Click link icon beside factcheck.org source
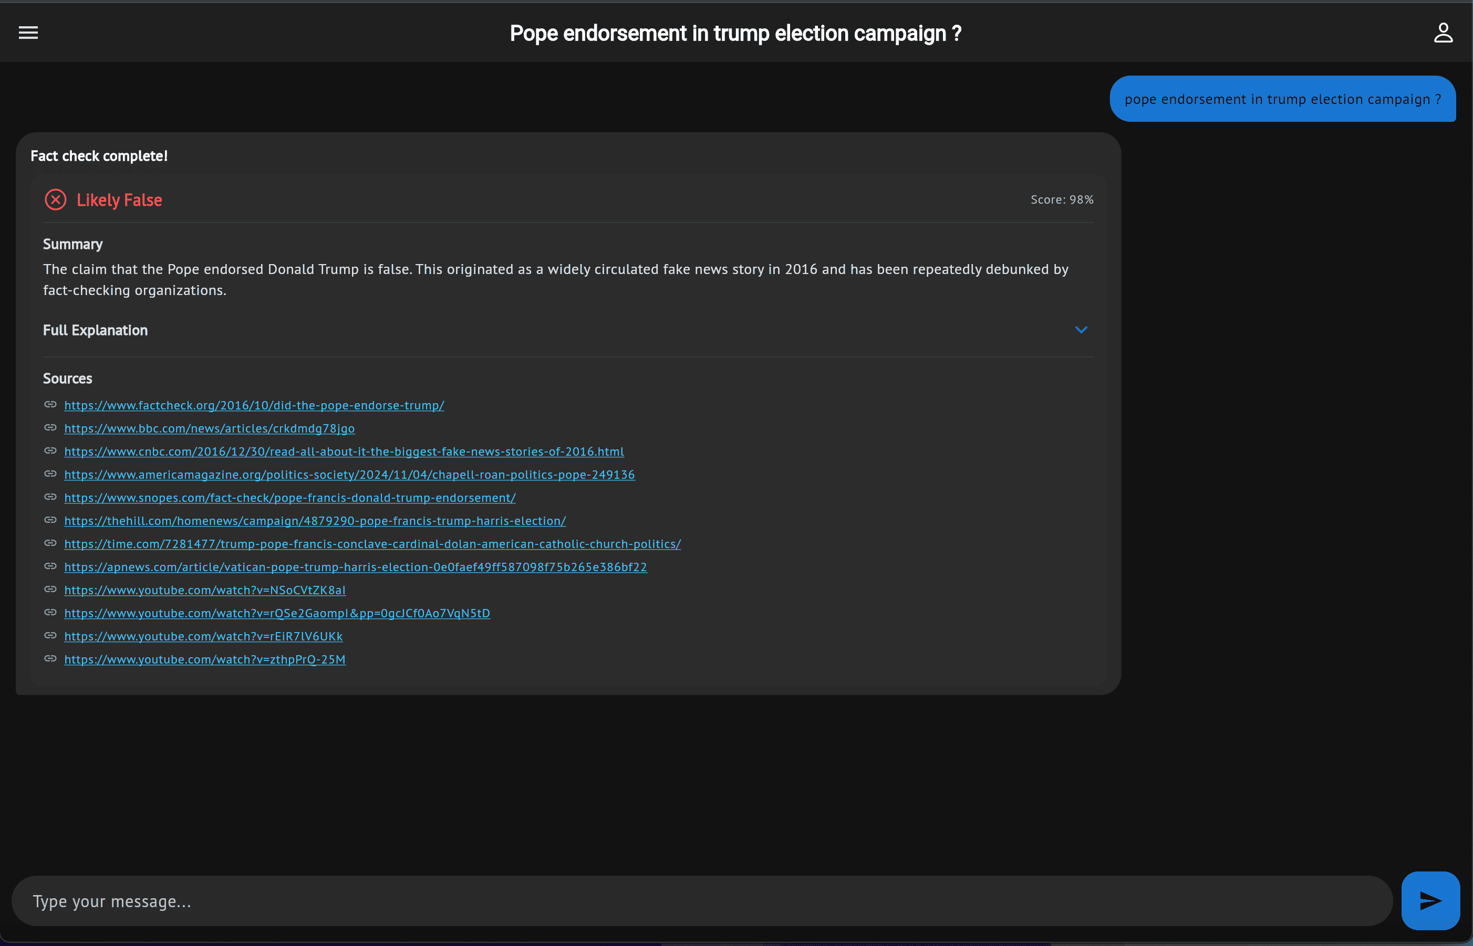The image size is (1473, 946). tap(50, 405)
